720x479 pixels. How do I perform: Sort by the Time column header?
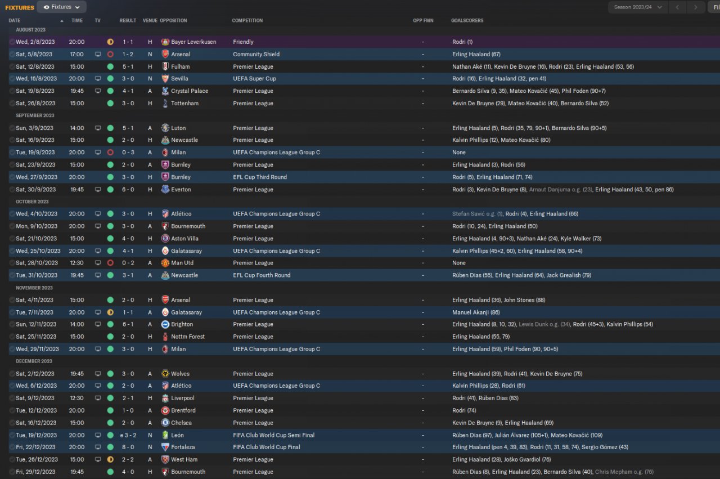[77, 21]
